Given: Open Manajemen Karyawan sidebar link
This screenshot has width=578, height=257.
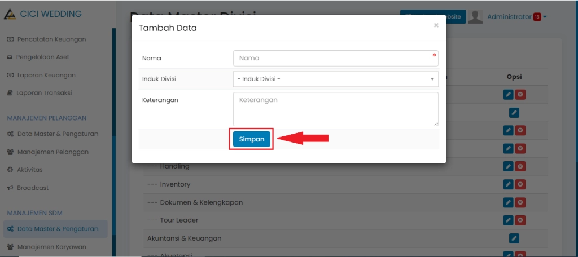Looking at the screenshot, I should 52,247.
